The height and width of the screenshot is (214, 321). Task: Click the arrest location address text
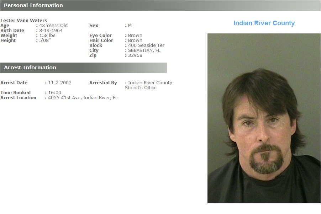83,98
